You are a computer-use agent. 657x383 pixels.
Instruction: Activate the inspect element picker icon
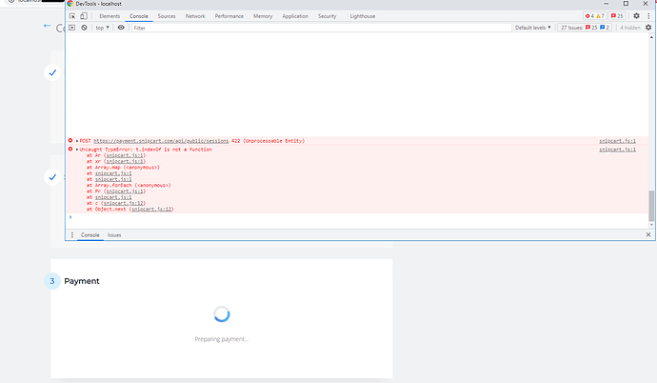(x=72, y=16)
